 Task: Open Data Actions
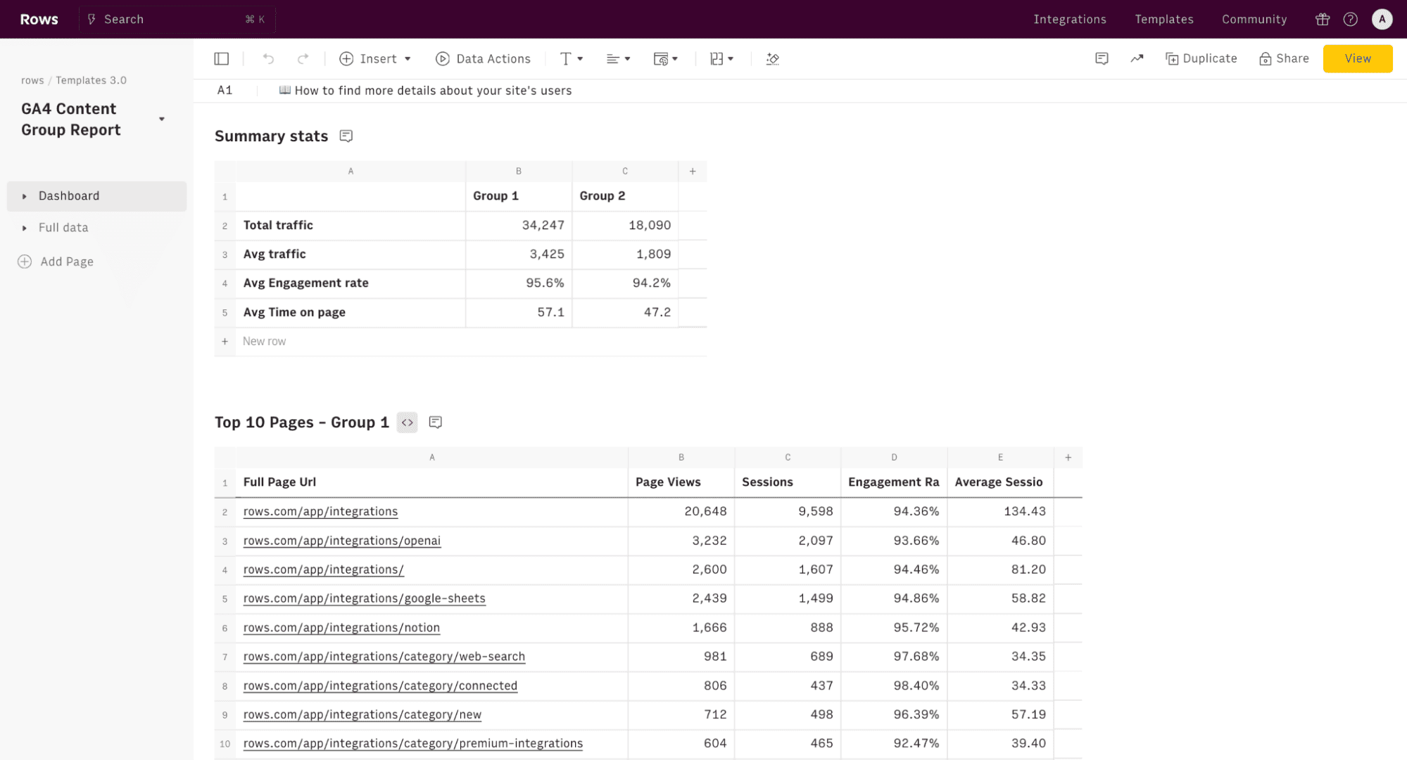pyautogui.click(x=483, y=59)
